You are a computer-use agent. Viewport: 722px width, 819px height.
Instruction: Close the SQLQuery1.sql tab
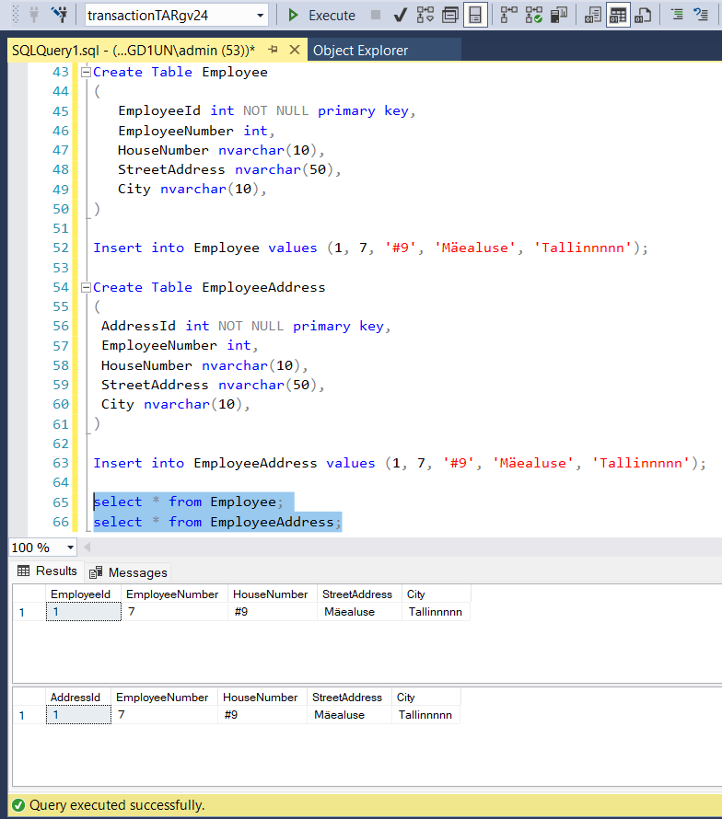(x=295, y=50)
